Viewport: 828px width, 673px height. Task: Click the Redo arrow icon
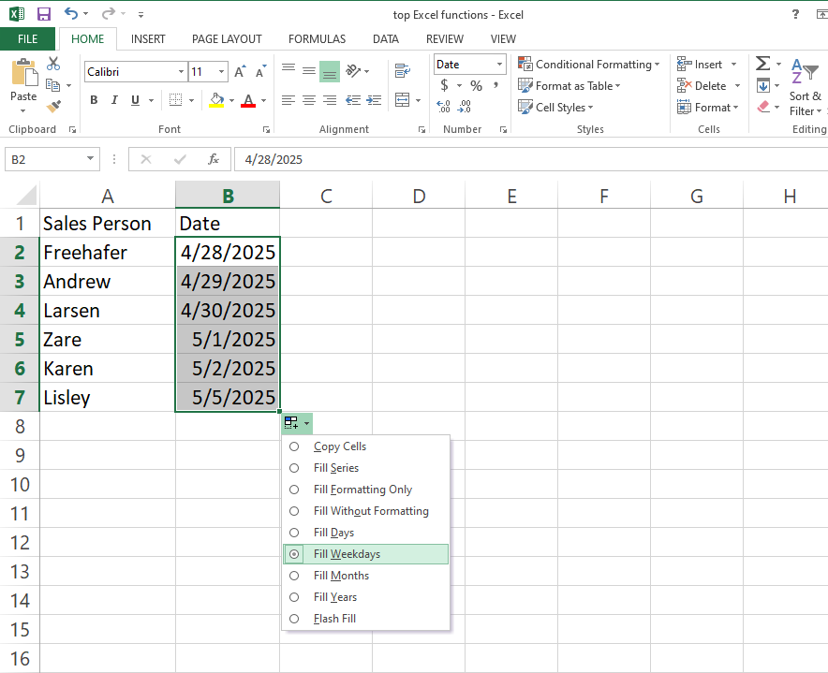(x=109, y=14)
